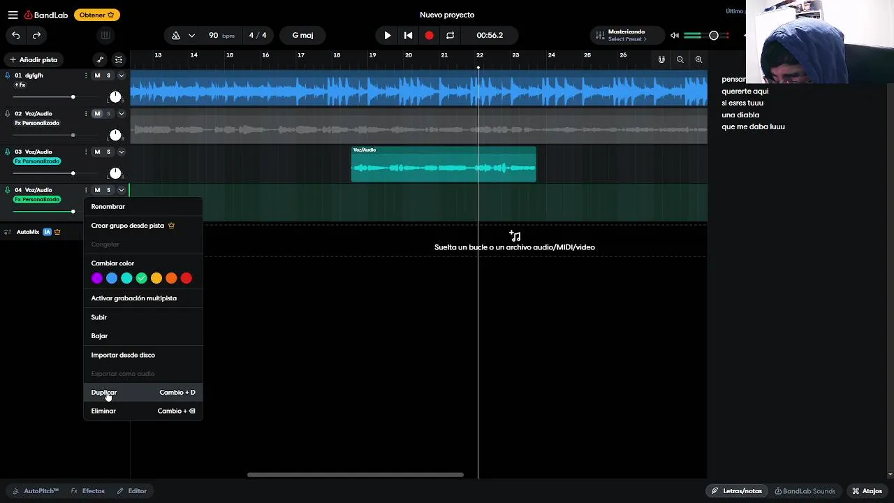
Task: Open Fx Personalizado on track 03
Action: (x=37, y=161)
